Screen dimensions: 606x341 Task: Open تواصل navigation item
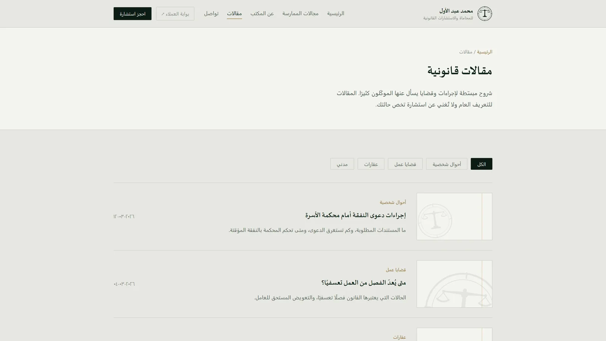point(211,14)
